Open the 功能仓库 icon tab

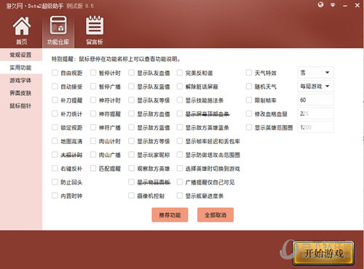coord(58,31)
